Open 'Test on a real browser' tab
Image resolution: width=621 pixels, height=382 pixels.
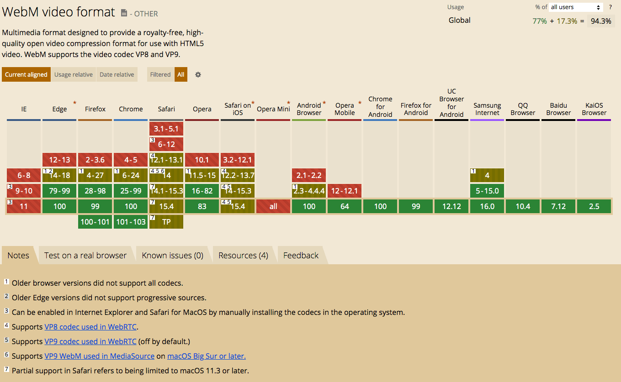tap(85, 255)
